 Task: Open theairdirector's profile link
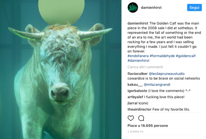pos(139,109)
